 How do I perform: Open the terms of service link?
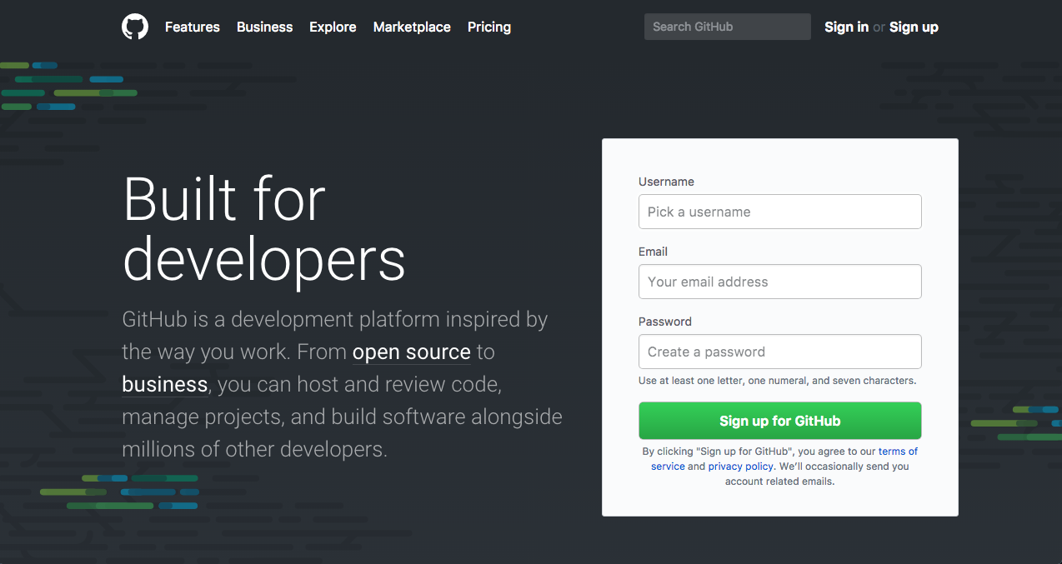pos(898,452)
